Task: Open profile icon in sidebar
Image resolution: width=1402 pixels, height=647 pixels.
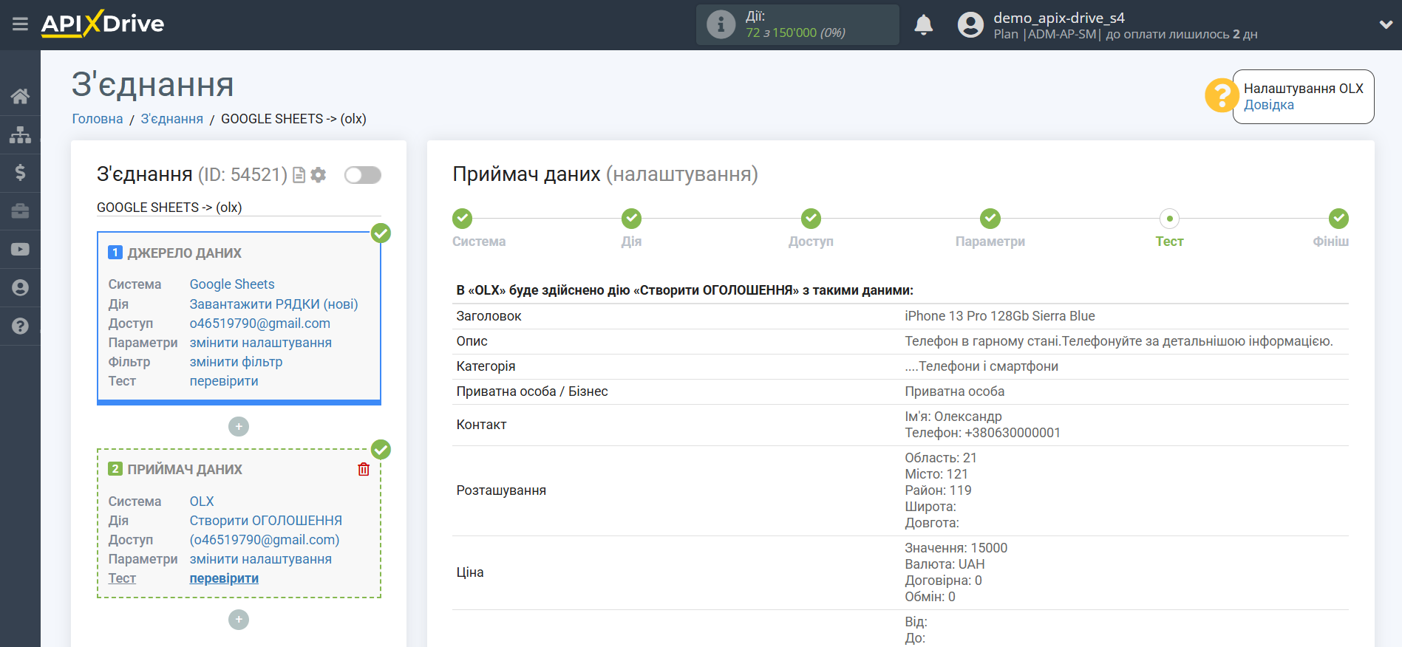Action: point(20,287)
